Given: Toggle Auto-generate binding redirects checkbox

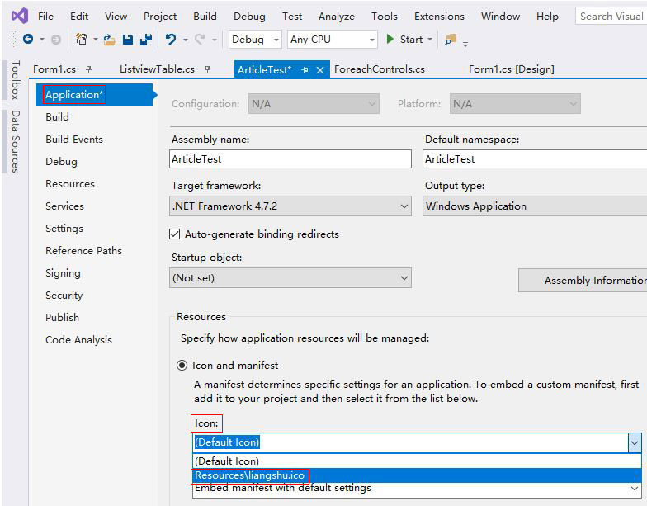Looking at the screenshot, I should tap(175, 234).
